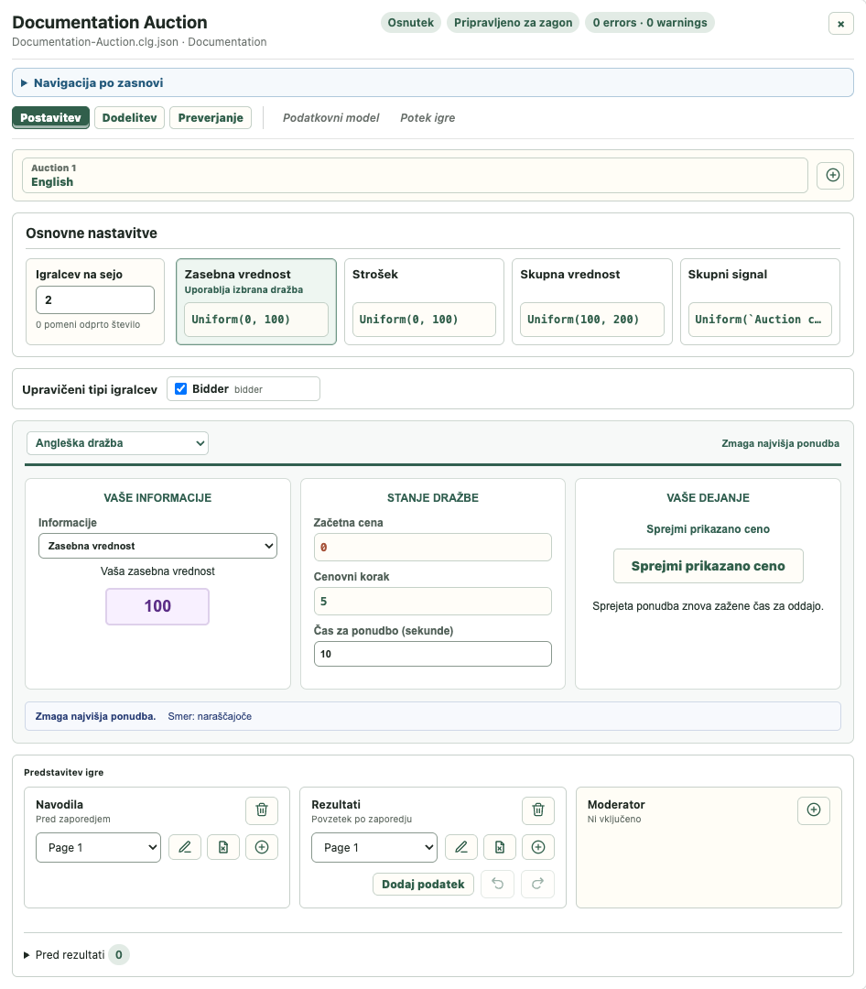Add a page with Navodila's plus icon
Viewport: 866px width, 989px height.
click(262, 847)
